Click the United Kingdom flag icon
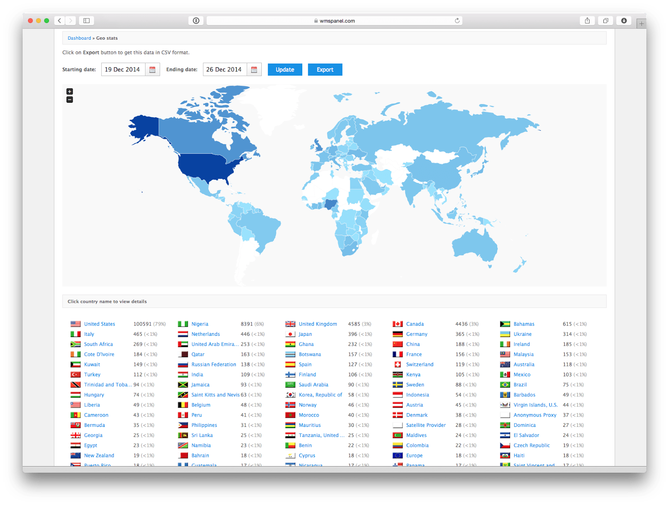Image resolution: width=669 pixels, height=505 pixels. pos(290,324)
